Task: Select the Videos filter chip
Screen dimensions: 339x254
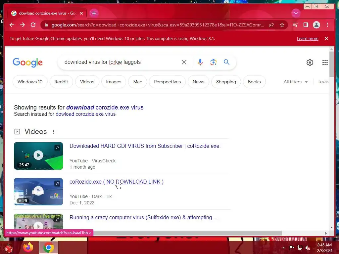Action: coord(87,82)
